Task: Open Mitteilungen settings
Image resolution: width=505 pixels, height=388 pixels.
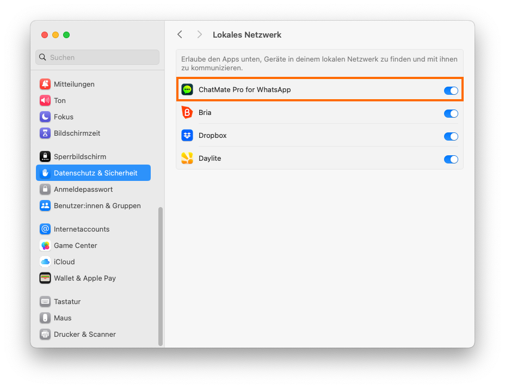Action: pyautogui.click(x=94, y=84)
